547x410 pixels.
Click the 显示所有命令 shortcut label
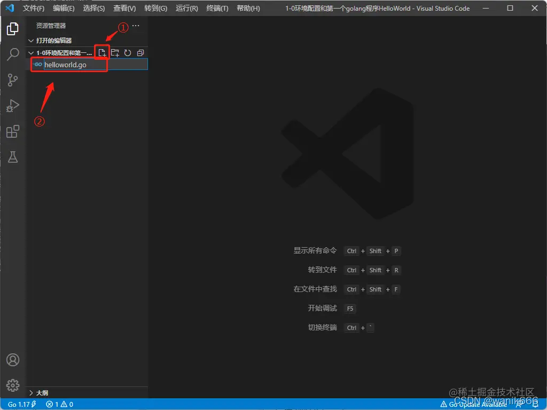coord(315,251)
